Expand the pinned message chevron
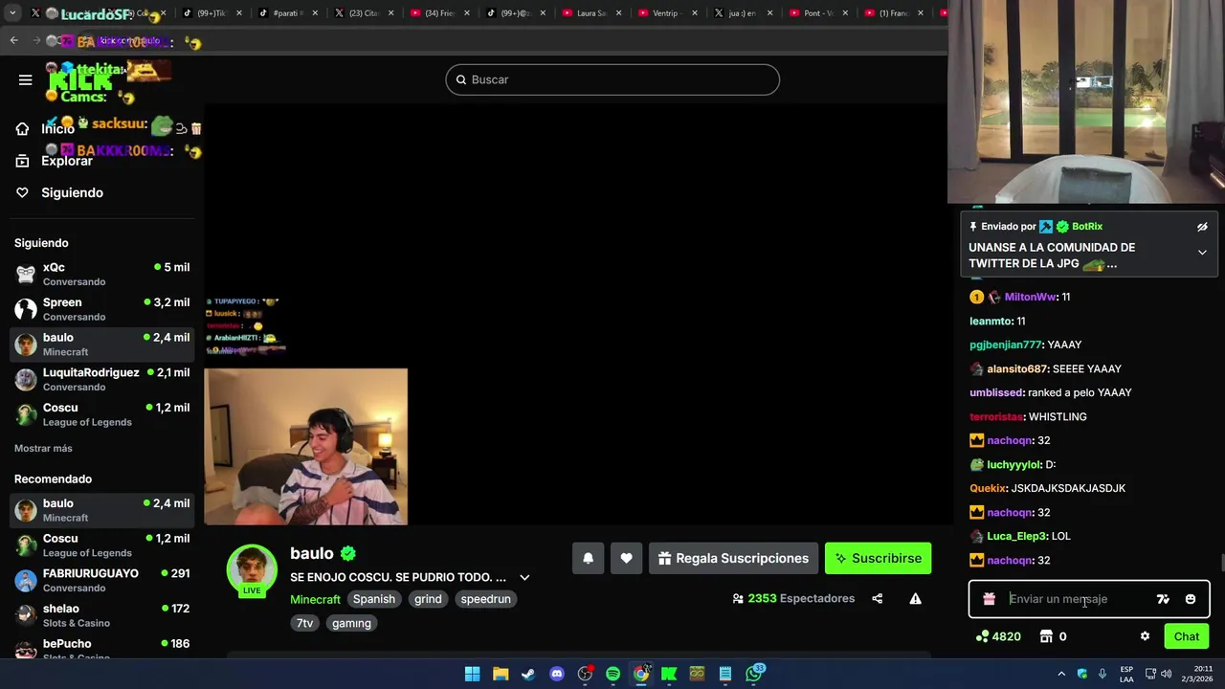 1202,253
